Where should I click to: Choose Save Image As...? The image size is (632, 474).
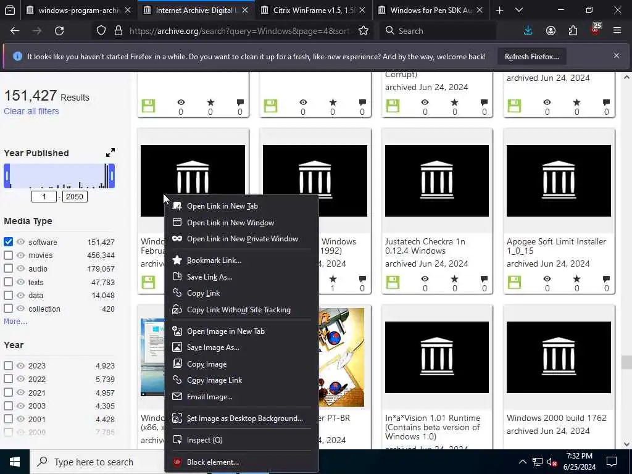coord(241,347)
